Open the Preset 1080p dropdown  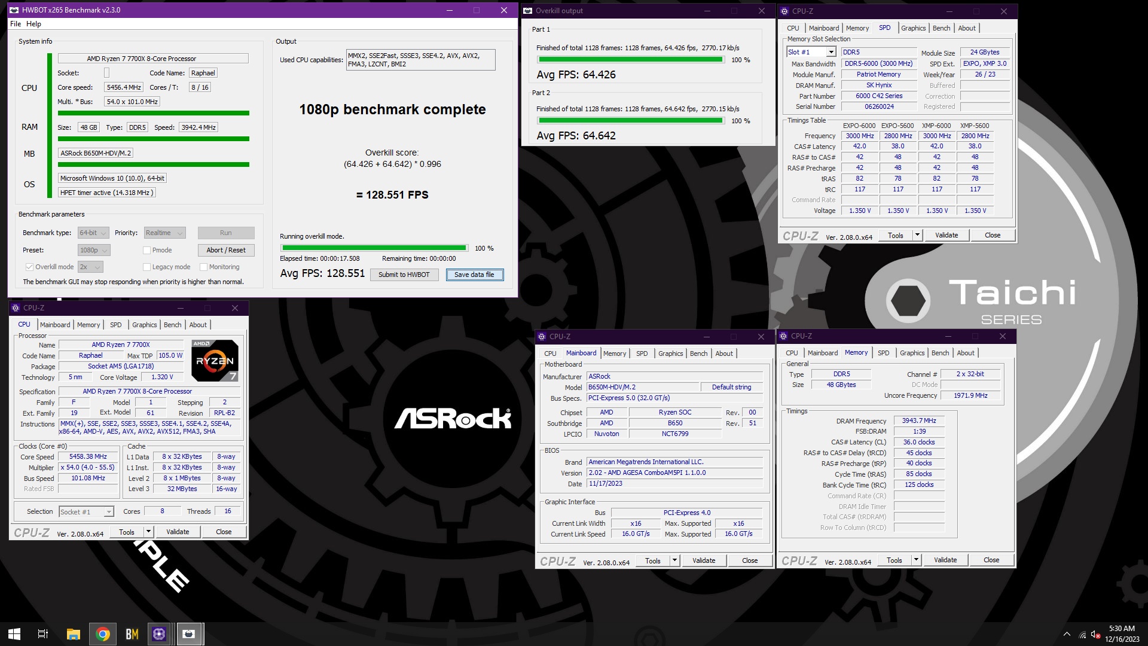[x=94, y=250]
